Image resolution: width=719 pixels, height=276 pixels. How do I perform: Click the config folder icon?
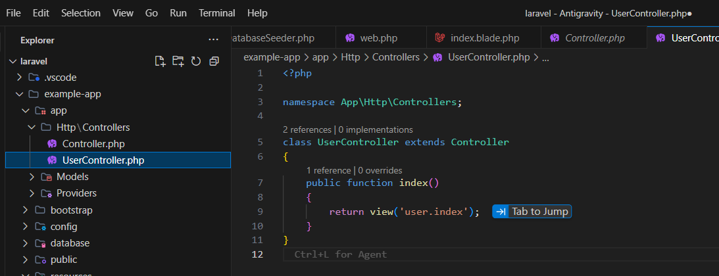tap(40, 227)
